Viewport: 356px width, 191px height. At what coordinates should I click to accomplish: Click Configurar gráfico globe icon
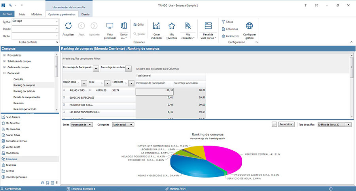click(249, 26)
